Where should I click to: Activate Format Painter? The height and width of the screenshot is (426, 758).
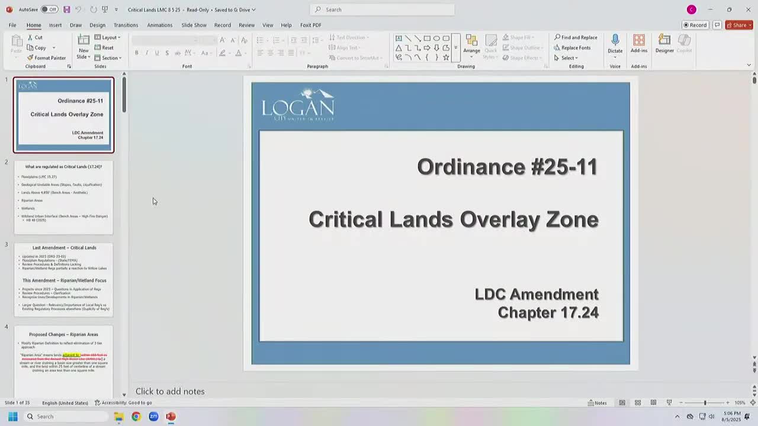[46, 58]
